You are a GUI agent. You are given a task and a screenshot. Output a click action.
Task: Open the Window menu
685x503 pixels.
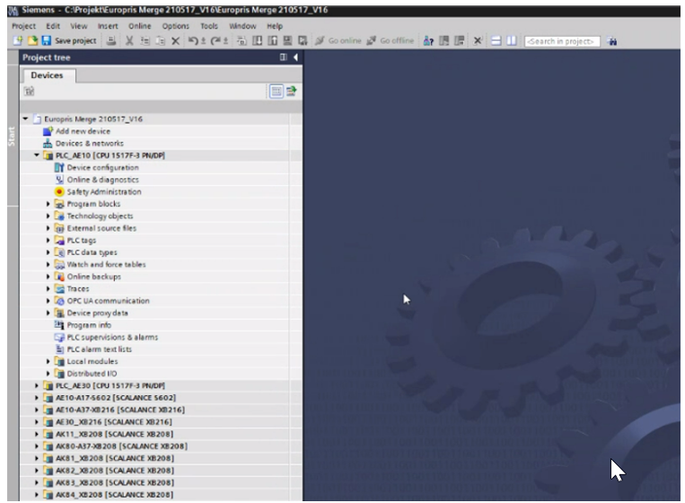(x=242, y=26)
